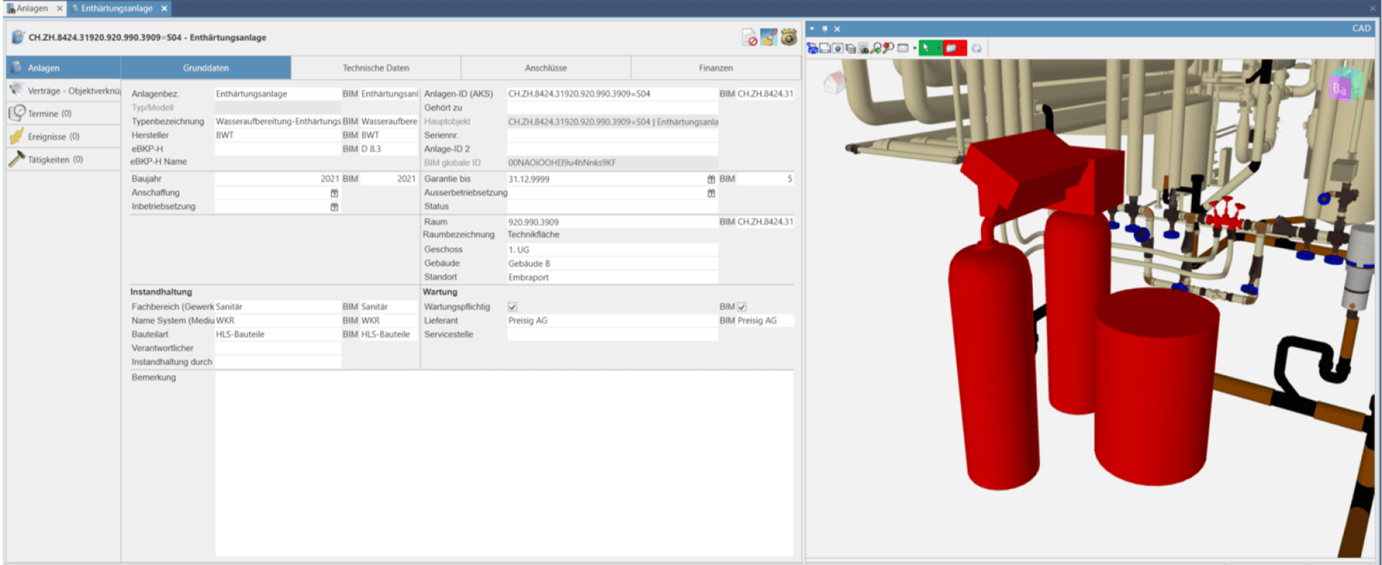Click the Hersteller field containing BWT
The width and height of the screenshot is (1382, 565).
[278, 135]
